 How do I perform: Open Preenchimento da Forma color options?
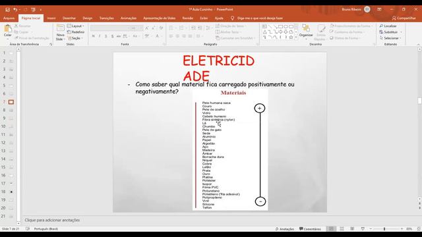point(351,26)
